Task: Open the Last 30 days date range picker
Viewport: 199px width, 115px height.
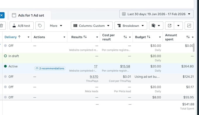Action: pyautogui.click(x=156, y=14)
